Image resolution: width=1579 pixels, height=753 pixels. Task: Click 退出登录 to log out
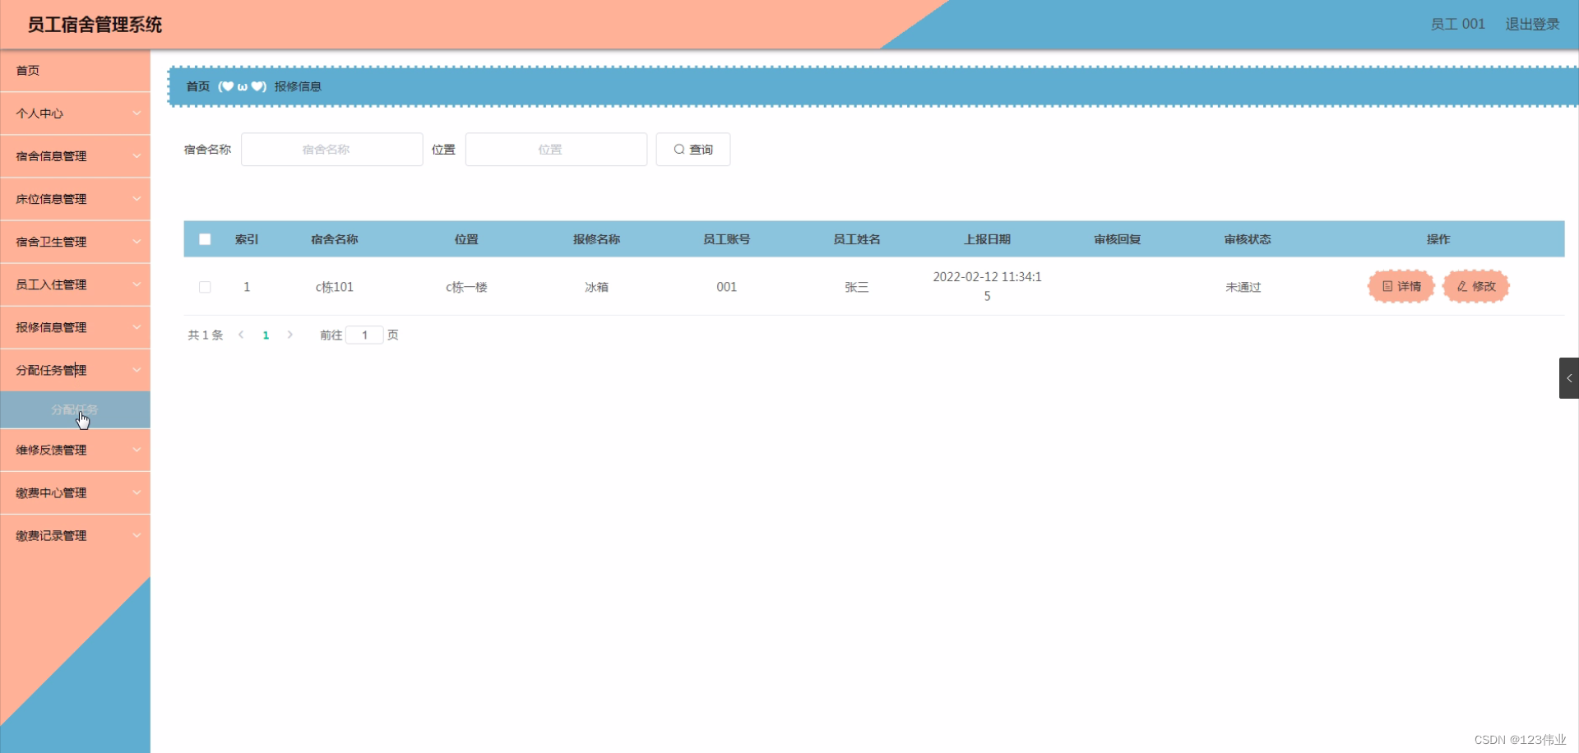1531,24
